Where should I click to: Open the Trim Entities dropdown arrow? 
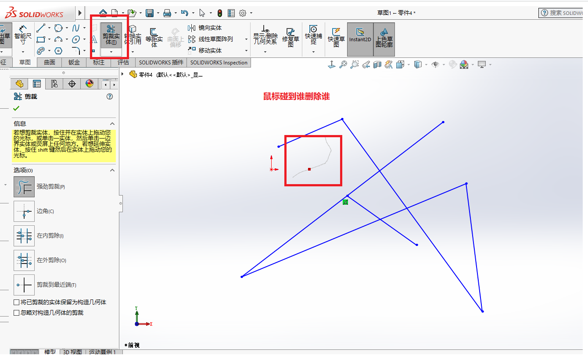[x=111, y=52]
